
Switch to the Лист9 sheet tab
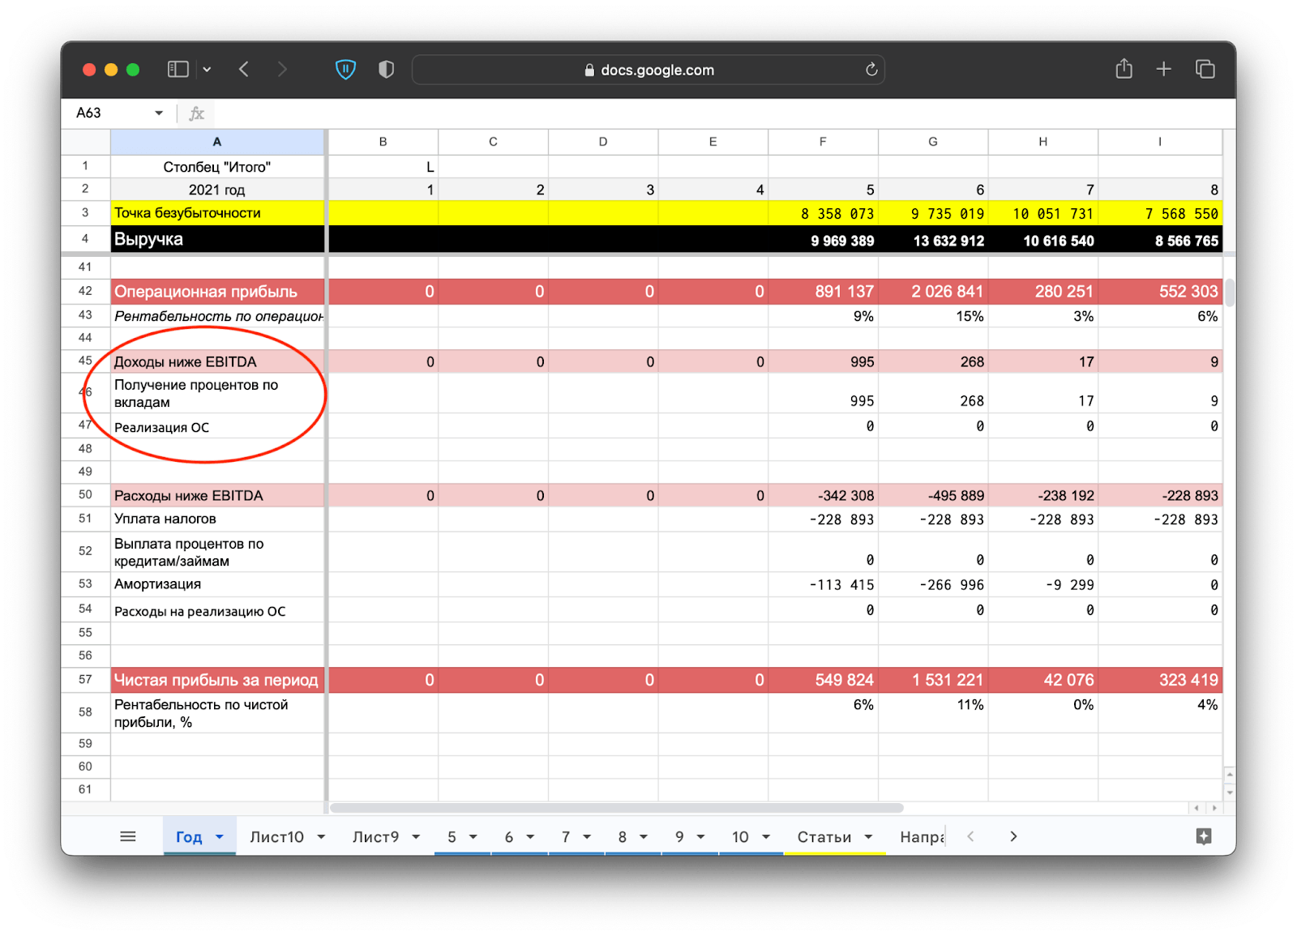coord(375,837)
